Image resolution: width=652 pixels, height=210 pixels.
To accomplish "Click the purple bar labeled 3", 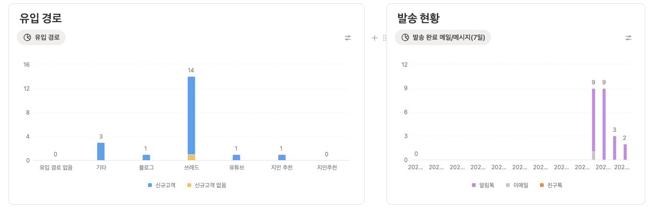I will click(615, 148).
